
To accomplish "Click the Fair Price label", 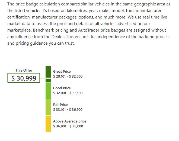I will (x=60, y=105).
